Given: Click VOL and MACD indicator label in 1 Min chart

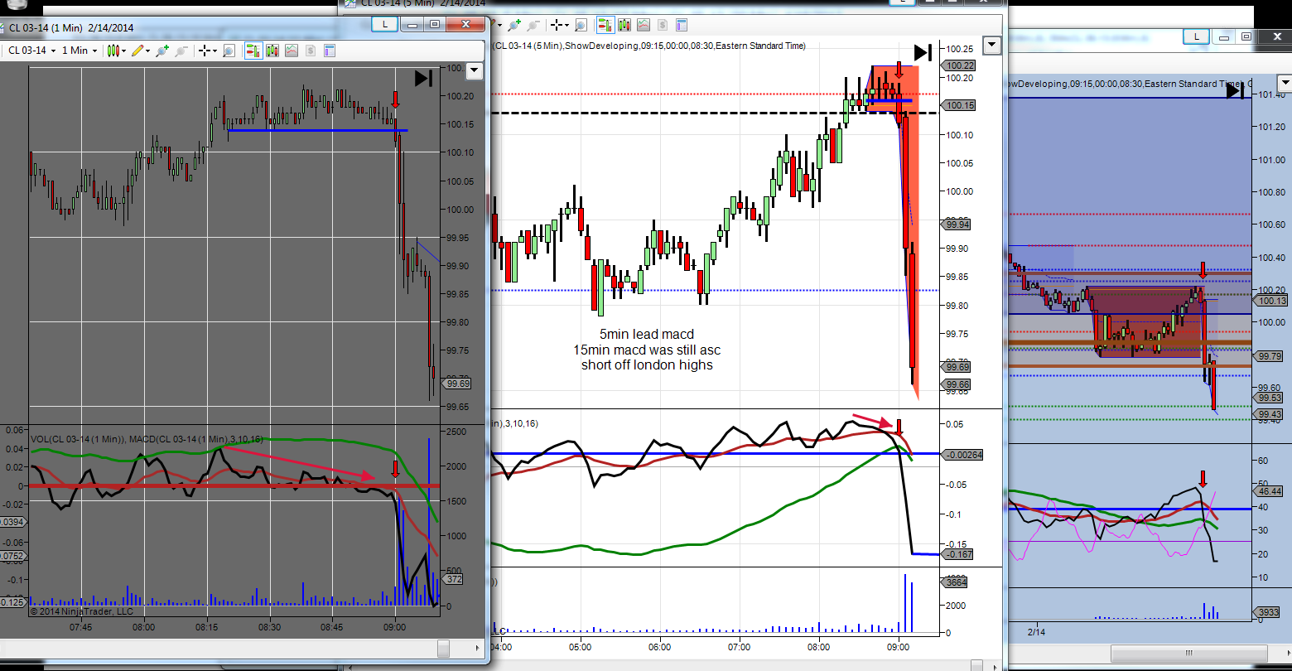Looking at the screenshot, I should click(x=147, y=439).
